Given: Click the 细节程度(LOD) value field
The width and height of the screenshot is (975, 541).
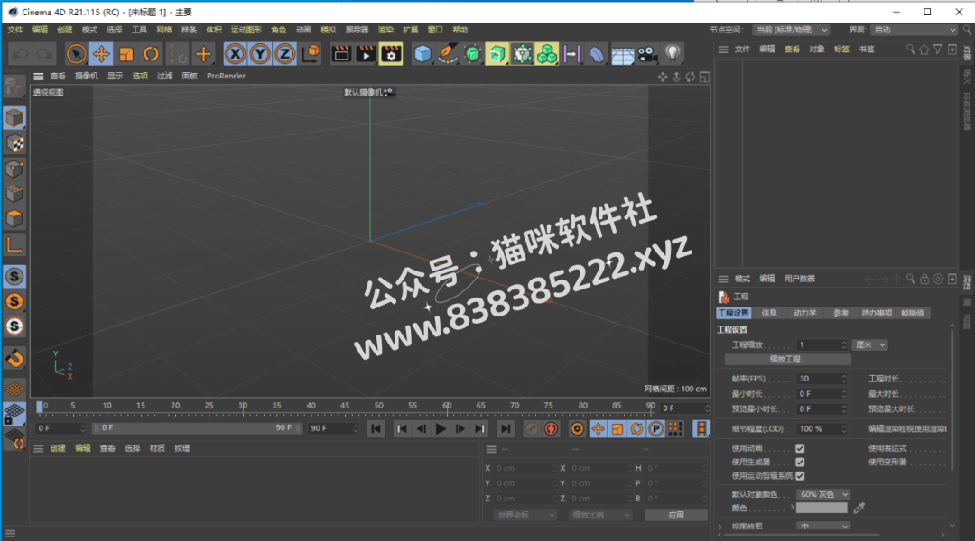Looking at the screenshot, I should (x=822, y=428).
